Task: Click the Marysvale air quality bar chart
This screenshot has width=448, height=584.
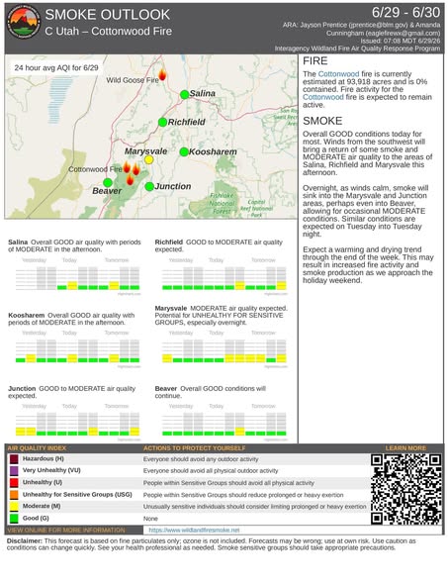Action: click(x=224, y=349)
